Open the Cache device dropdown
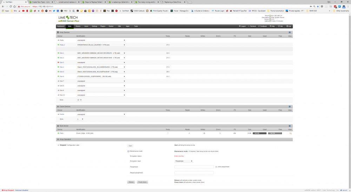351x192 pixels. [x=101, y=114]
